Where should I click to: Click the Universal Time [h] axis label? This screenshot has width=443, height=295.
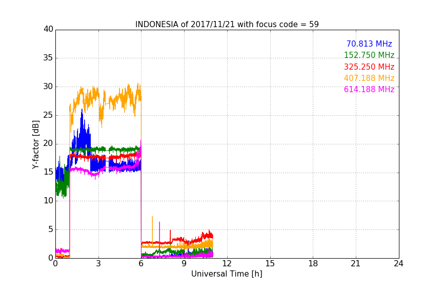[x=227, y=274]
